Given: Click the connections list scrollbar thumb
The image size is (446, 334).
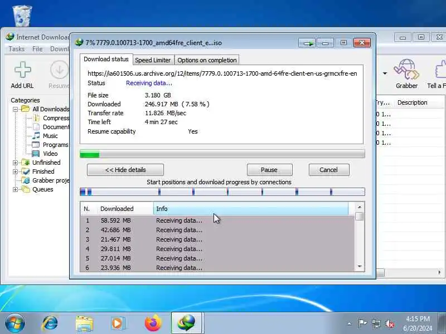Looking at the screenshot, I should [360, 217].
